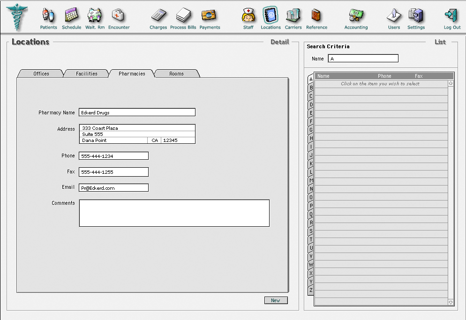Select the W alphabet index tab
466x320 pixels.
pos(311,264)
